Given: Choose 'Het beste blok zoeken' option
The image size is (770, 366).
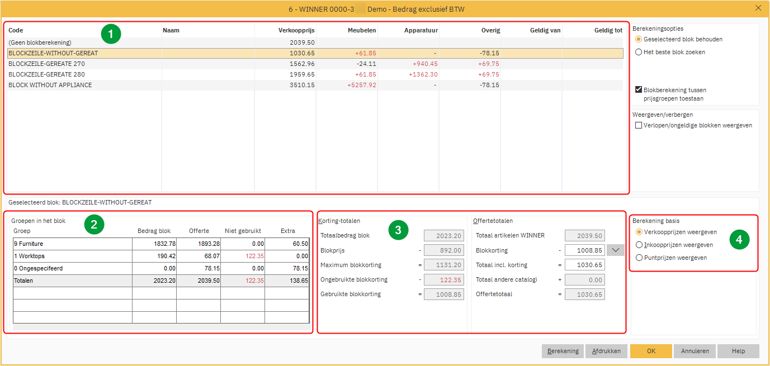Looking at the screenshot, I should [x=639, y=53].
